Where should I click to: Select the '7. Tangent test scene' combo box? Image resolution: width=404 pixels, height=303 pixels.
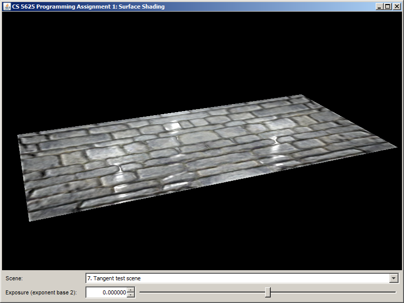pyautogui.click(x=237, y=278)
